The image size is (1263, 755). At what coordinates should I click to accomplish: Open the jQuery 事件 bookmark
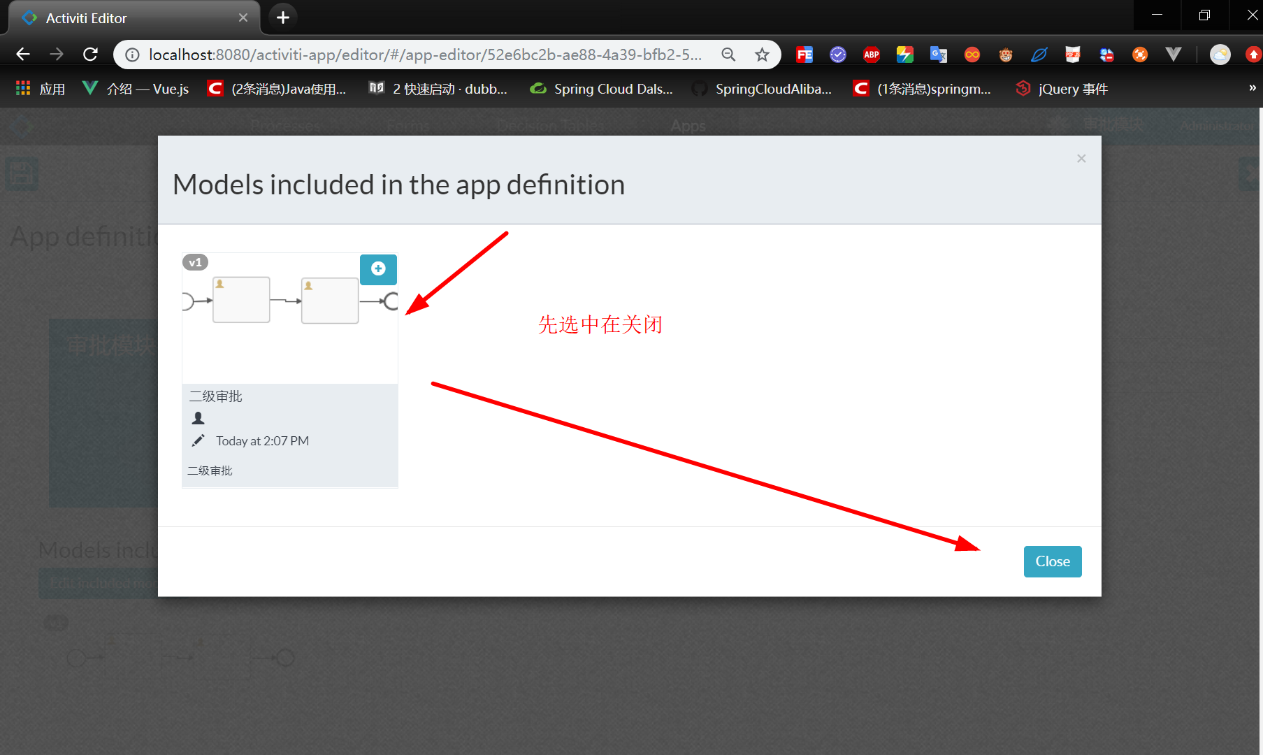[x=1062, y=89]
